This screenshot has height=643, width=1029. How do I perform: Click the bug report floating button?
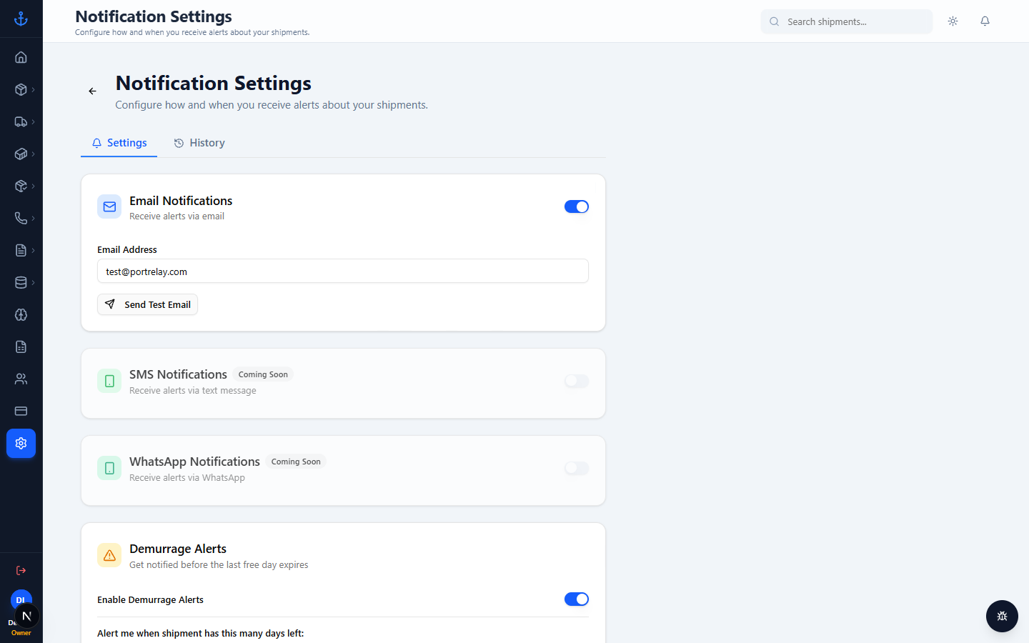click(x=1002, y=616)
